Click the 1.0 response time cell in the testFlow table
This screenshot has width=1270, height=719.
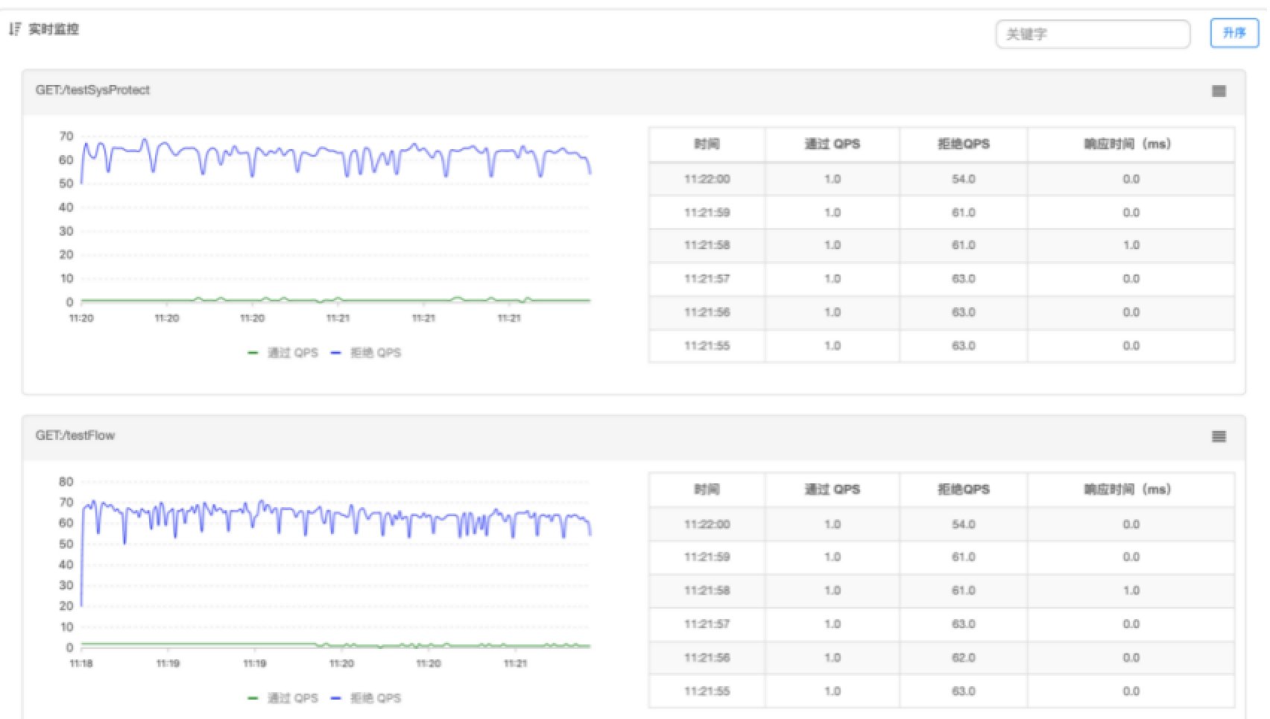pos(1131,591)
